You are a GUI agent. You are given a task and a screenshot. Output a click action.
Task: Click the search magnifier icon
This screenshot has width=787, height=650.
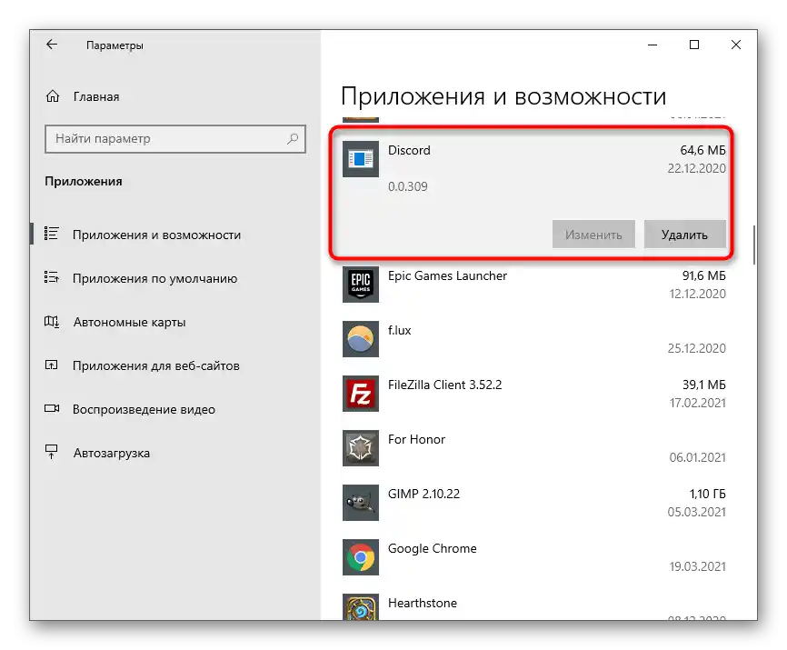295,138
